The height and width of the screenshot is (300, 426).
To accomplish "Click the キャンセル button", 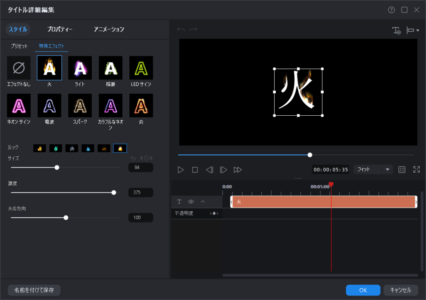I will click(x=401, y=290).
